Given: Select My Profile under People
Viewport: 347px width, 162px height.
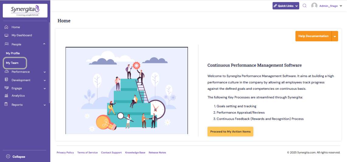Looking at the screenshot, I should pyautogui.click(x=13, y=53).
